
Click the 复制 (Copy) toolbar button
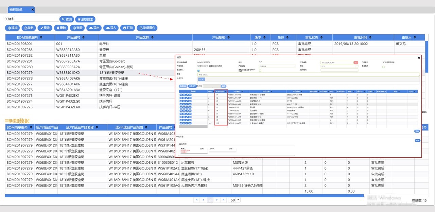coord(29,28)
